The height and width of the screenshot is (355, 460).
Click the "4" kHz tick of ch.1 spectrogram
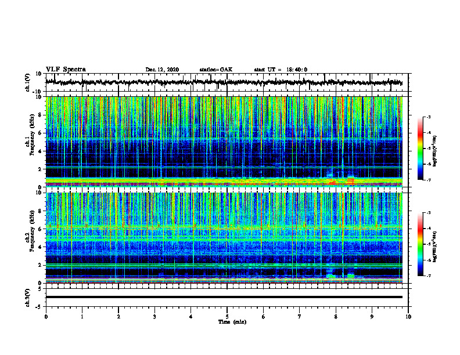(x=40, y=151)
